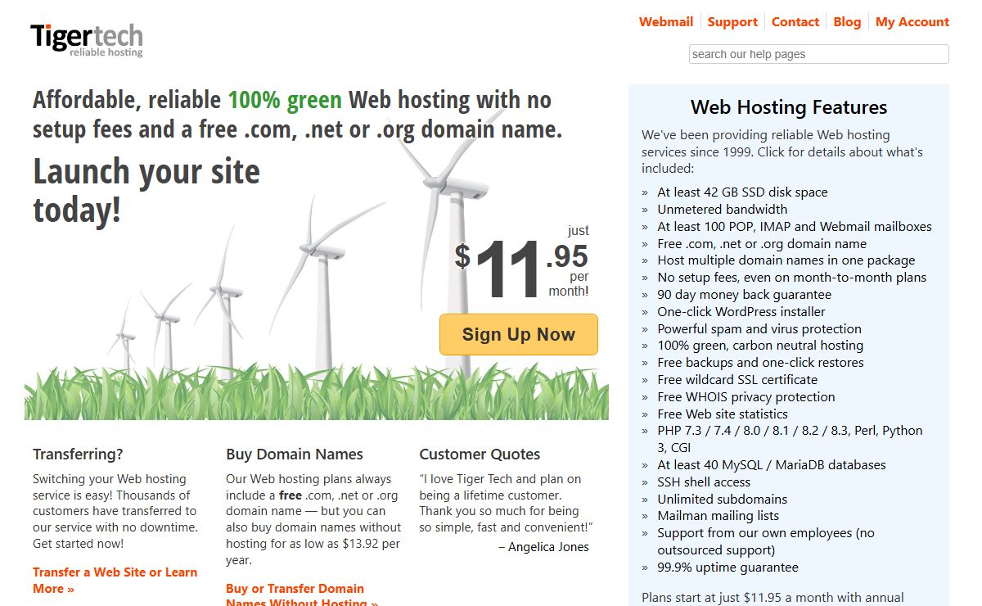The image size is (982, 606).
Task: Click At least 42 GB SSD disk space
Action: (x=742, y=192)
